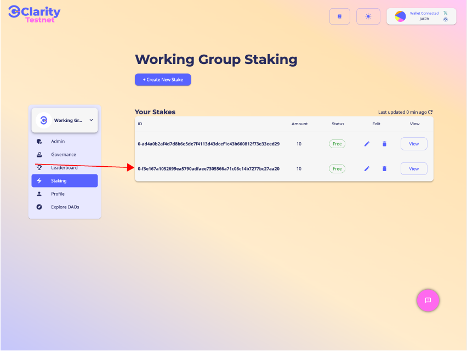Open the pink chat feedback bubble
The width and height of the screenshot is (467, 351).
coord(428,300)
